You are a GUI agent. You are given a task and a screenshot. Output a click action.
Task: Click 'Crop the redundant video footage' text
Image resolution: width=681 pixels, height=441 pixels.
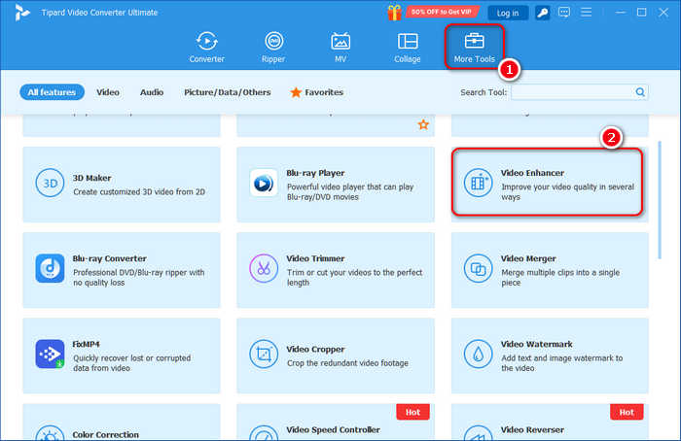(347, 363)
